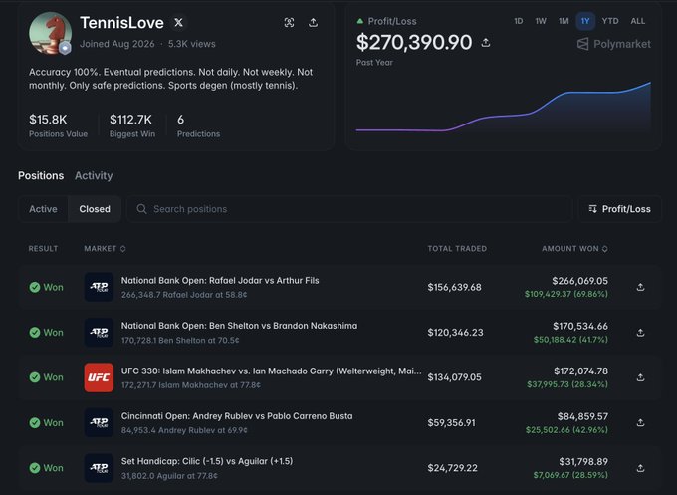
Task: Open National Bank Open Jodar vs Fils market
Action: point(220,281)
